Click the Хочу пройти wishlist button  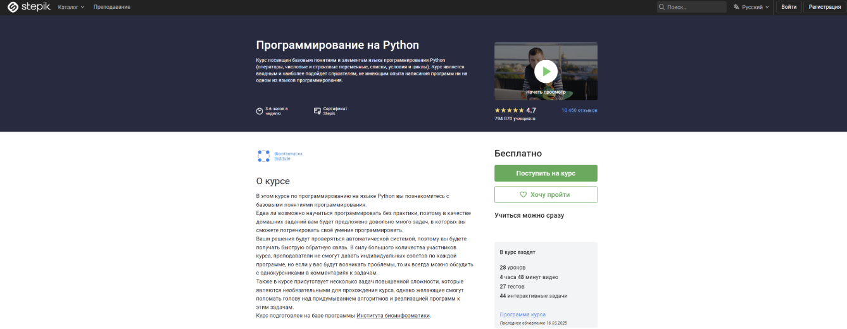tap(546, 194)
